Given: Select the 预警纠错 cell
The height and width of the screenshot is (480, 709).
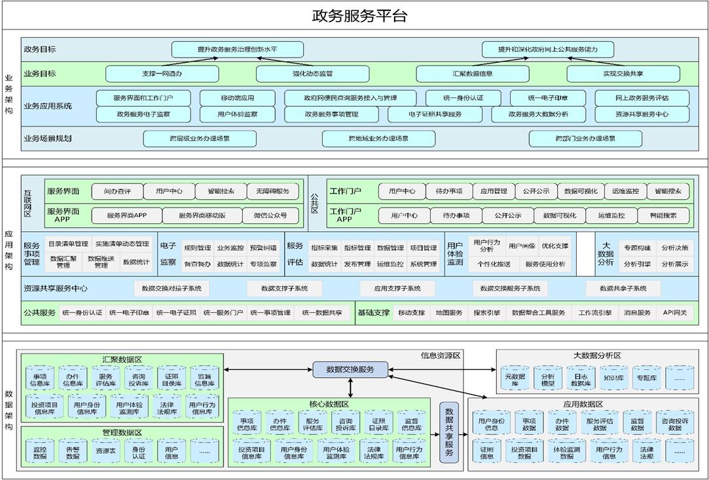Looking at the screenshot, I should click(263, 248).
